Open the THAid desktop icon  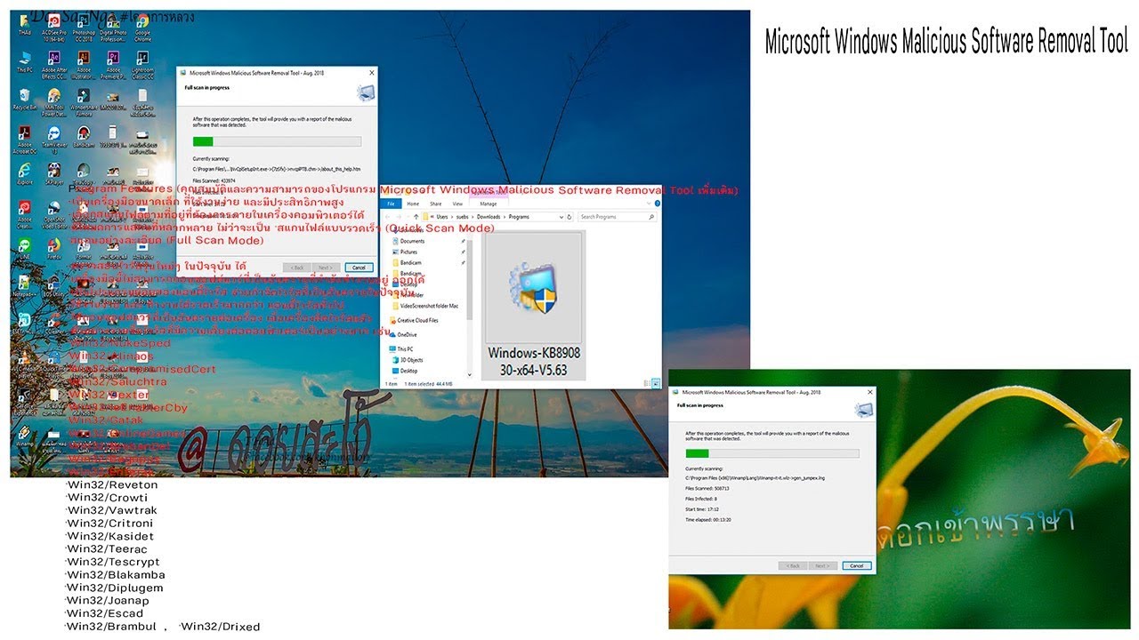pyautogui.click(x=24, y=25)
